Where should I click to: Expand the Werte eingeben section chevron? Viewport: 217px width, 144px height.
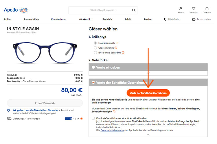[148, 73]
